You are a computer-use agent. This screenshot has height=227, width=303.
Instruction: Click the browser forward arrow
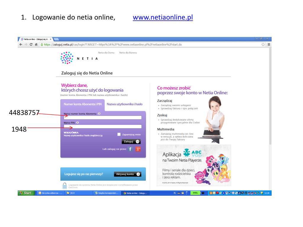(26, 45)
